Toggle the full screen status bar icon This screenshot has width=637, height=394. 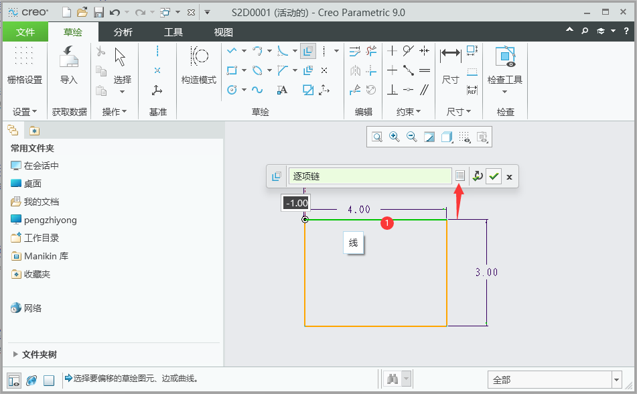(49, 380)
